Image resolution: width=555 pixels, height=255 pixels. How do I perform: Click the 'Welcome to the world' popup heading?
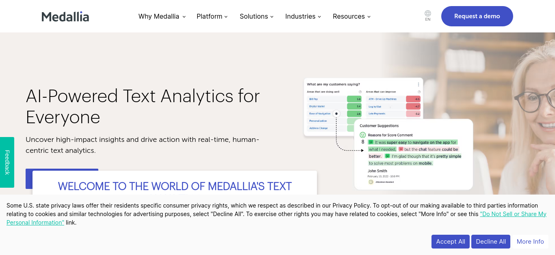[175, 186]
